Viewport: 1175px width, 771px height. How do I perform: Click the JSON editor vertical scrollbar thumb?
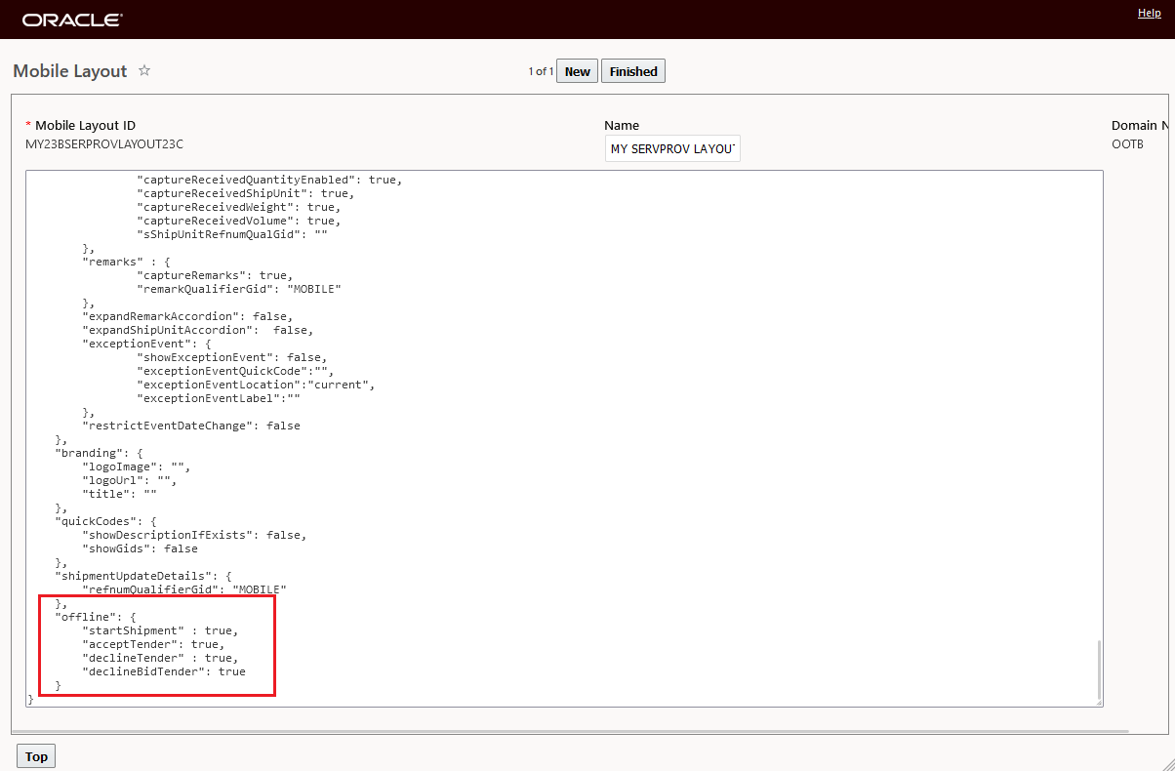click(1099, 670)
